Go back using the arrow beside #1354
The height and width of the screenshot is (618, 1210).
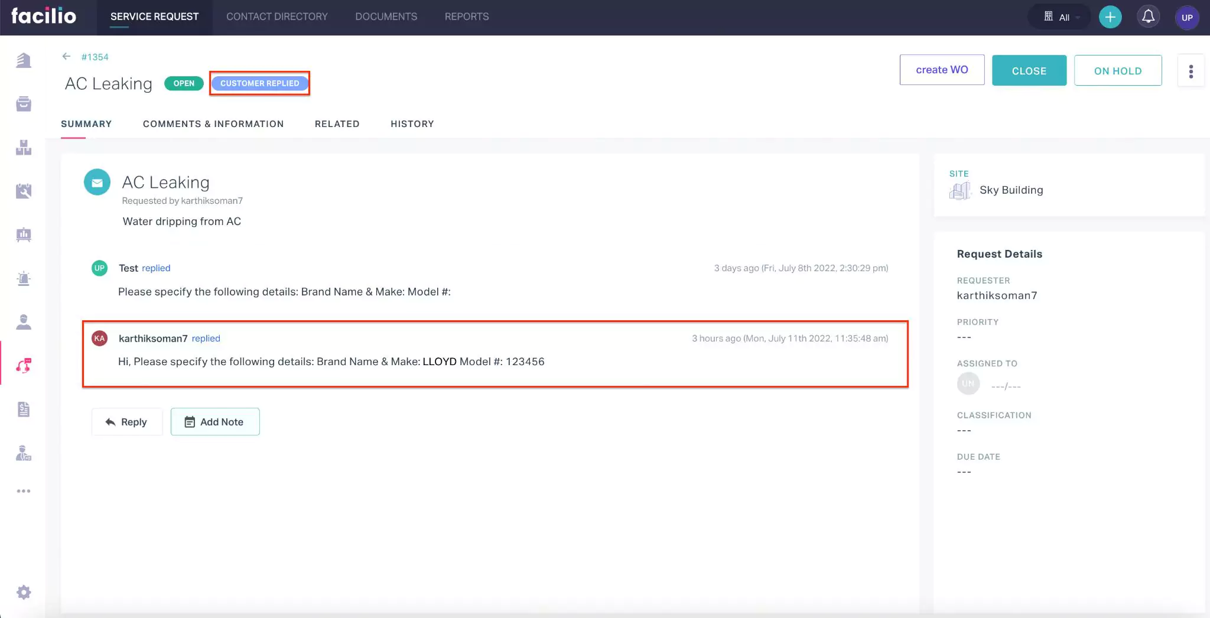coord(66,56)
